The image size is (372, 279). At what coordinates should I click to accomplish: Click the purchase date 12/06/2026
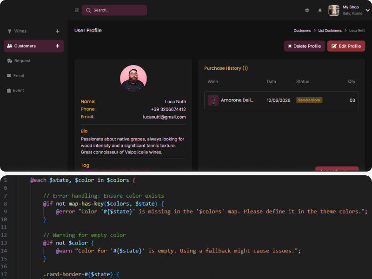point(278,100)
